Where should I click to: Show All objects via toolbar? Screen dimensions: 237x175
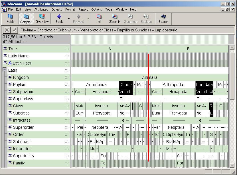(99, 19)
